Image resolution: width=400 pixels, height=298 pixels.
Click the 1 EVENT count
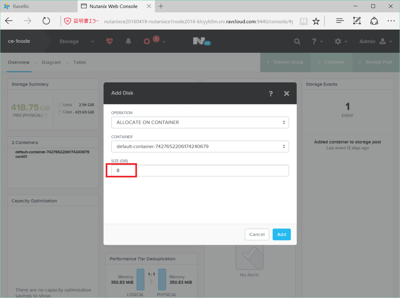tap(347, 110)
